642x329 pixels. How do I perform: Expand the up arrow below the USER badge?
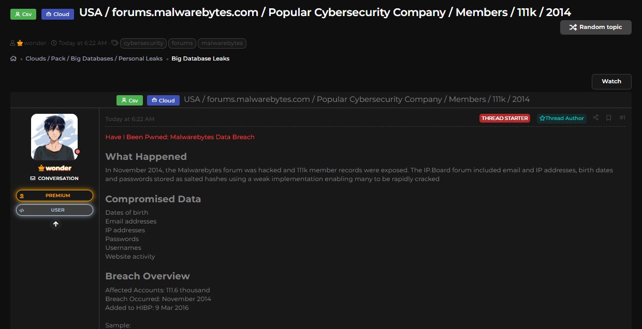click(55, 224)
